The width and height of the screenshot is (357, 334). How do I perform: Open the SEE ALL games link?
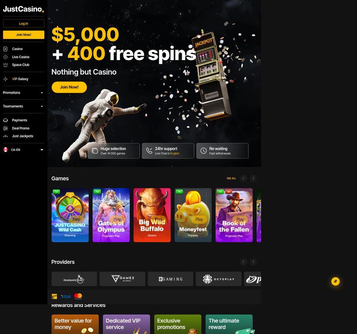click(x=231, y=179)
